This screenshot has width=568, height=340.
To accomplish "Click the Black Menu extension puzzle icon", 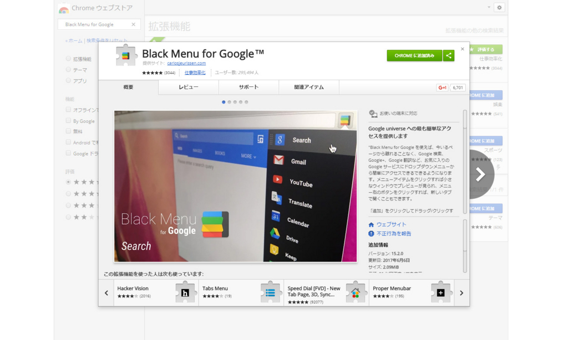I will (x=126, y=55).
